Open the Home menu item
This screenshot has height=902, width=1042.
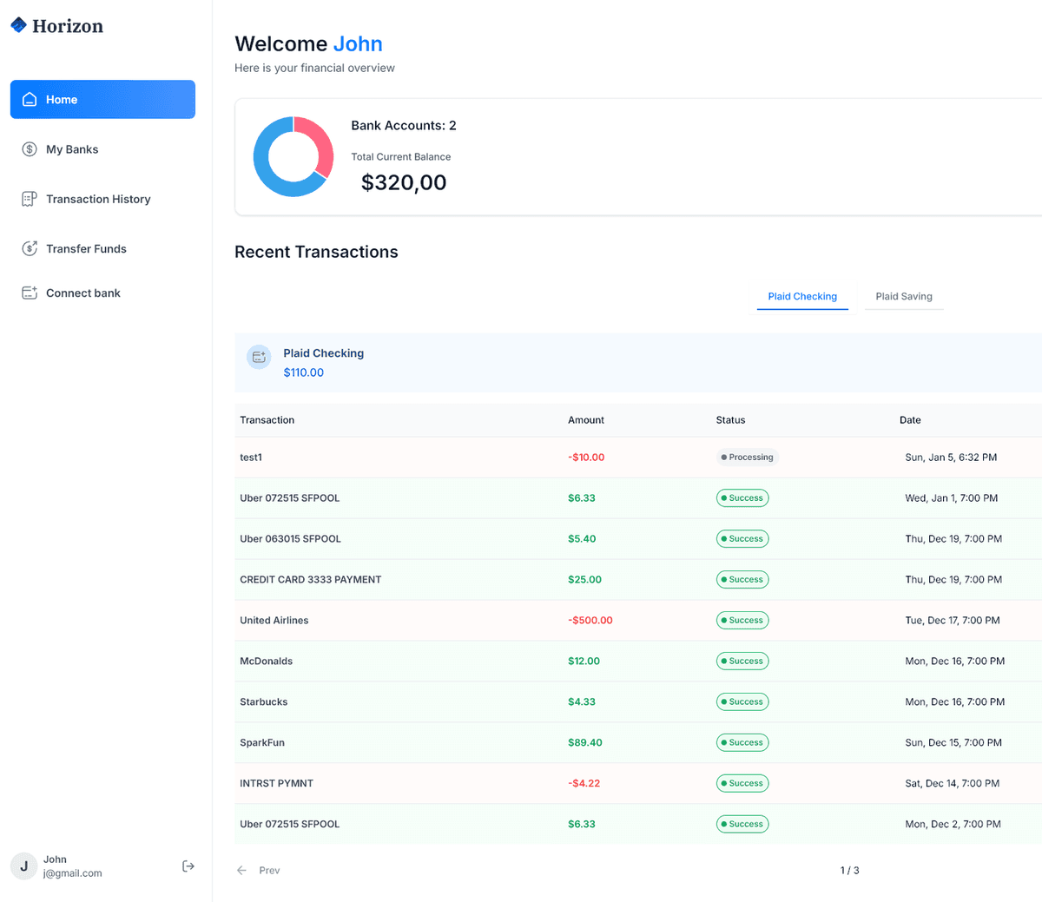[102, 100]
